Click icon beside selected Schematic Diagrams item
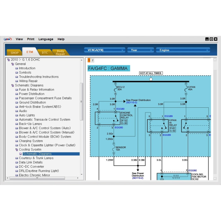This screenshot has width=221, height=221. (x=21, y=154)
